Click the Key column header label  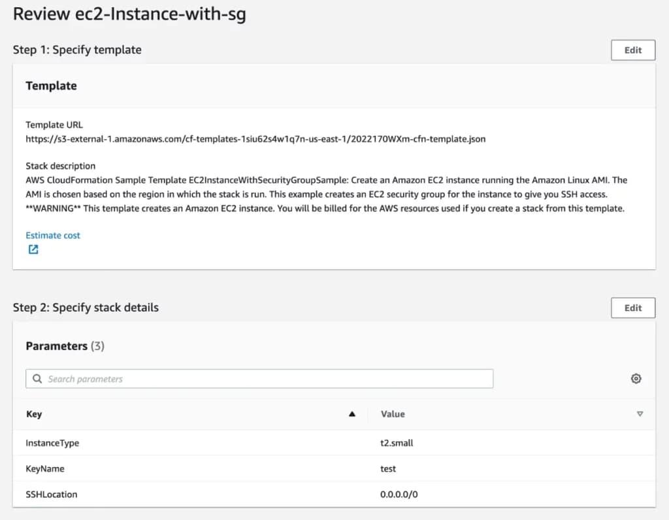pos(34,414)
